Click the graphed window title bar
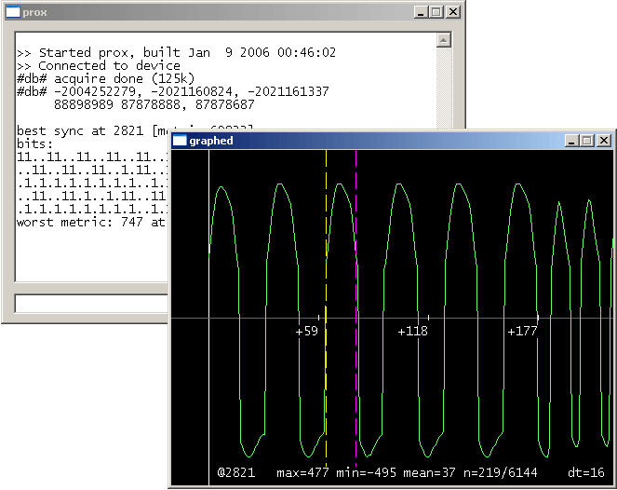This screenshot has width=617, height=490. coord(372,141)
